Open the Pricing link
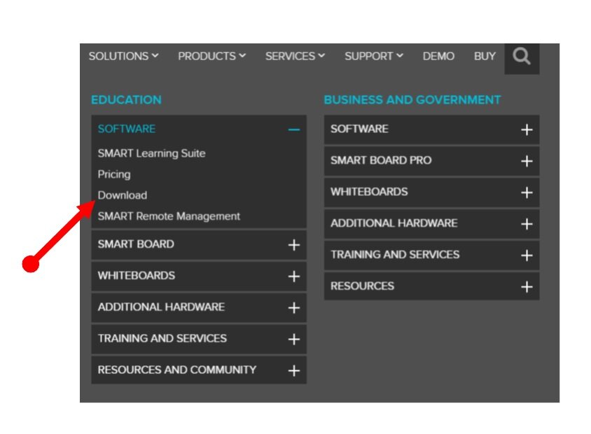 click(x=114, y=174)
